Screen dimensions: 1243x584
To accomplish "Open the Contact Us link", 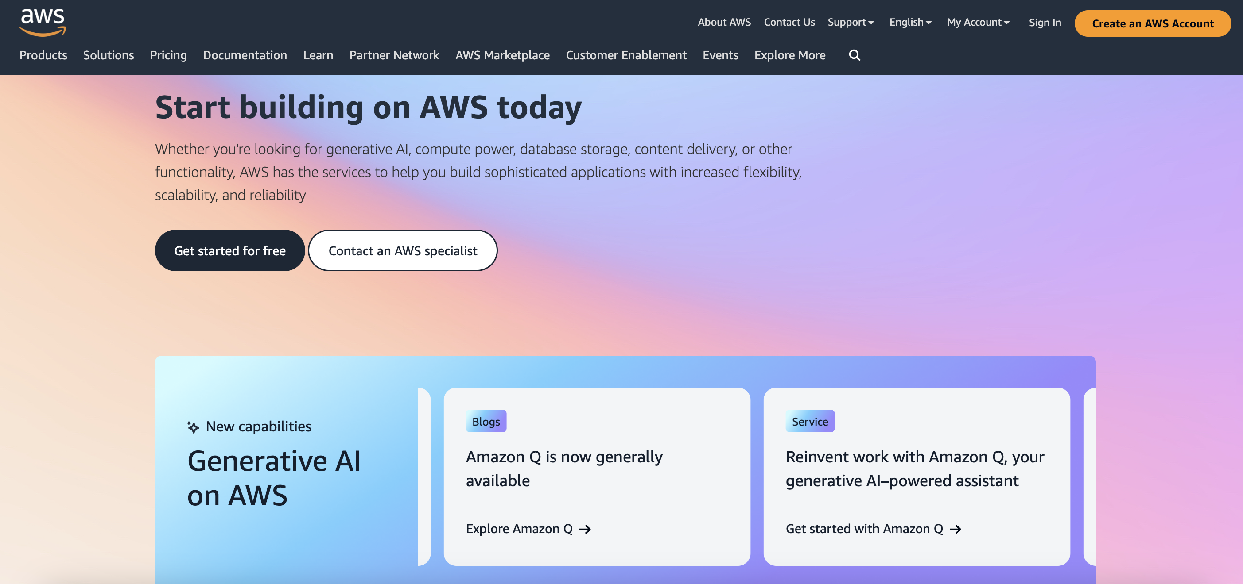I will coord(789,22).
